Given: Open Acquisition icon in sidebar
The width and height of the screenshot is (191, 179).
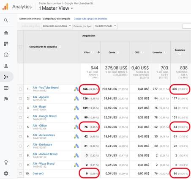Looking at the screenshot, I should pos(6,77).
